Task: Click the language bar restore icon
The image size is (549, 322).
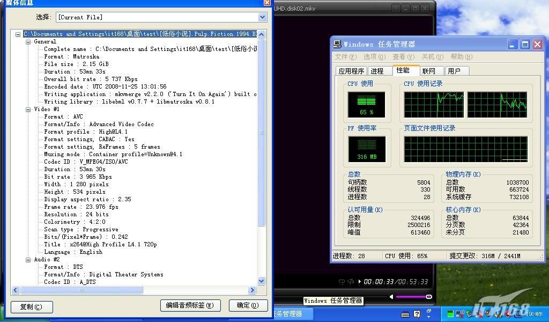Action: [429, 311]
